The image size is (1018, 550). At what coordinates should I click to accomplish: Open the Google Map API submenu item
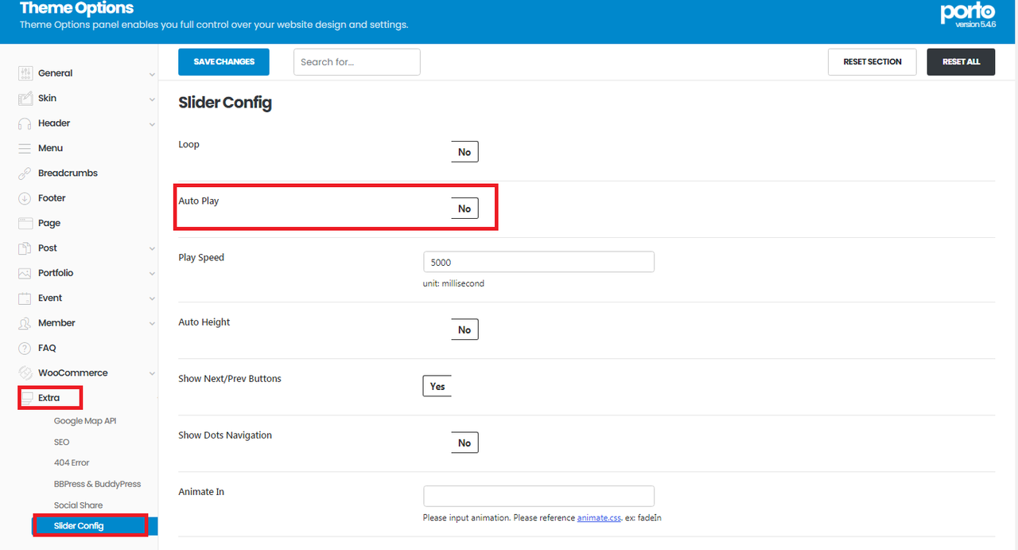click(x=85, y=421)
